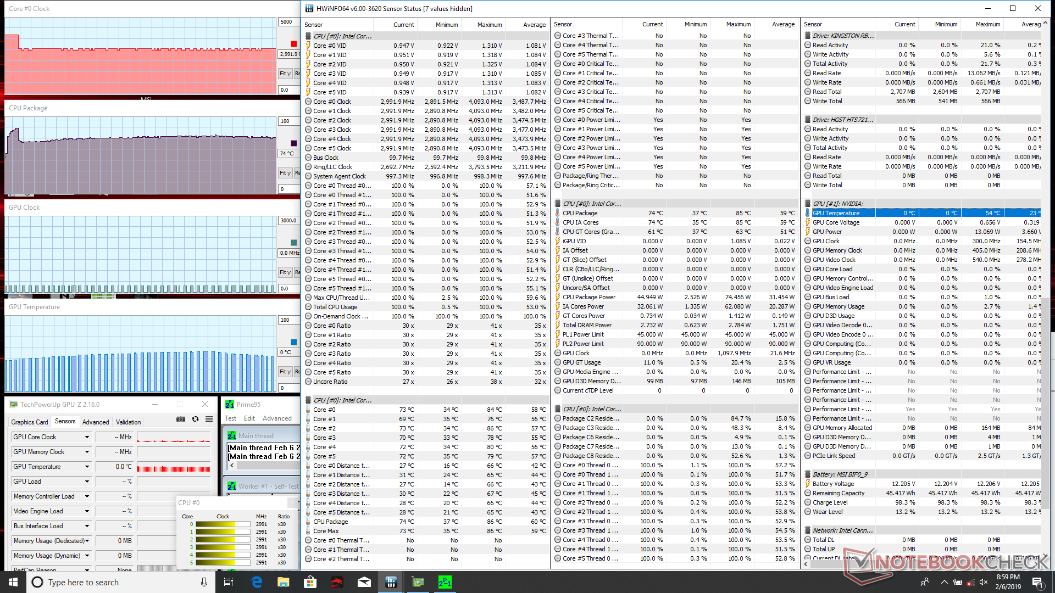Switch to HWiNFO64 via taskbar icon
The height and width of the screenshot is (593, 1055).
391,582
